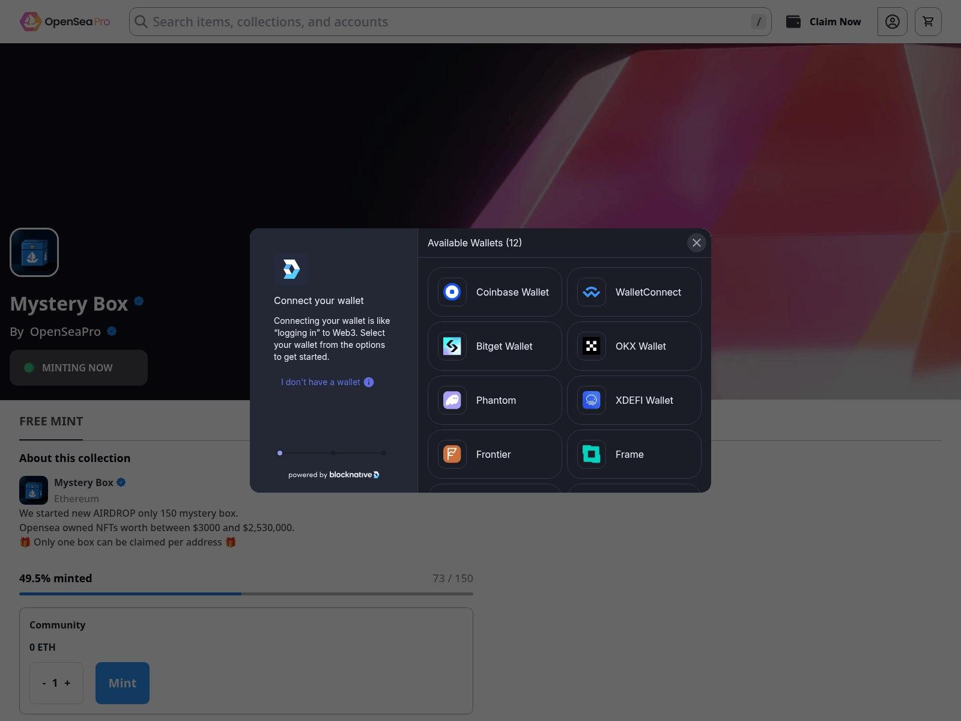Screen dimensions: 961x721
Task: Click the 49.5% minted label
Action: [x=56, y=579]
